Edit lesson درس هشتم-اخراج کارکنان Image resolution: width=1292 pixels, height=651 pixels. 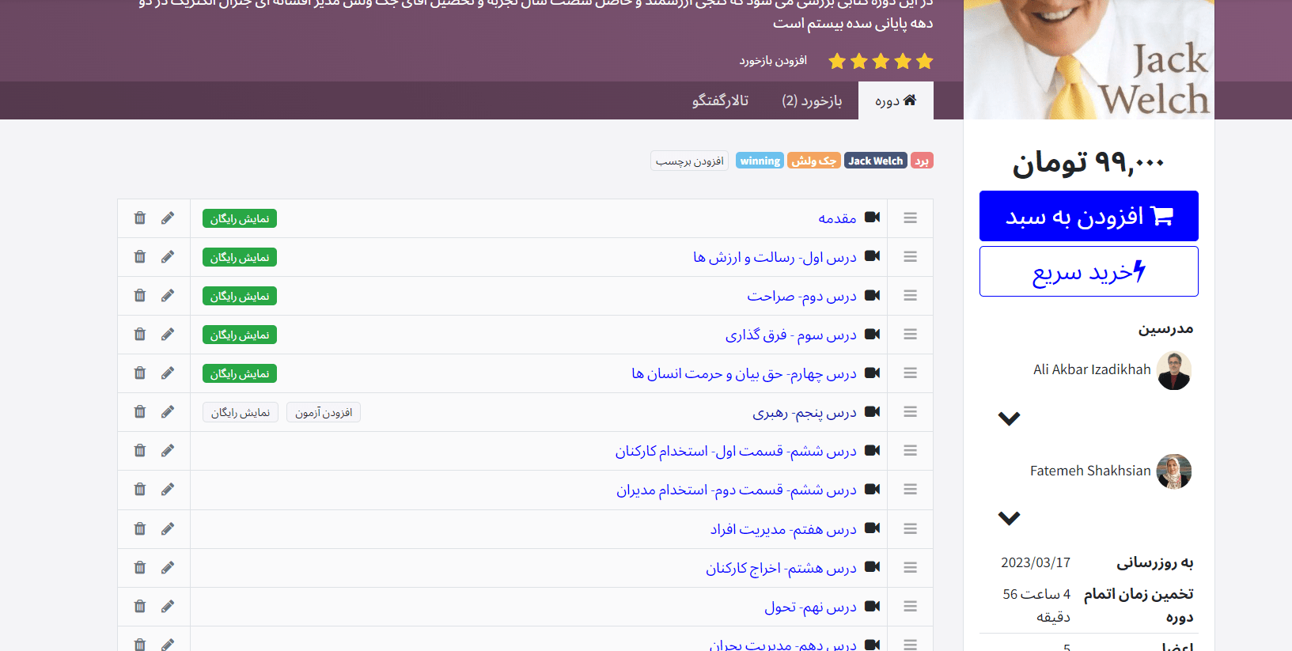[168, 567]
